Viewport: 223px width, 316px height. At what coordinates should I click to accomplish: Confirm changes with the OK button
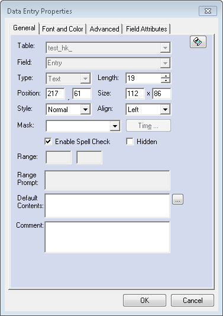point(144,300)
